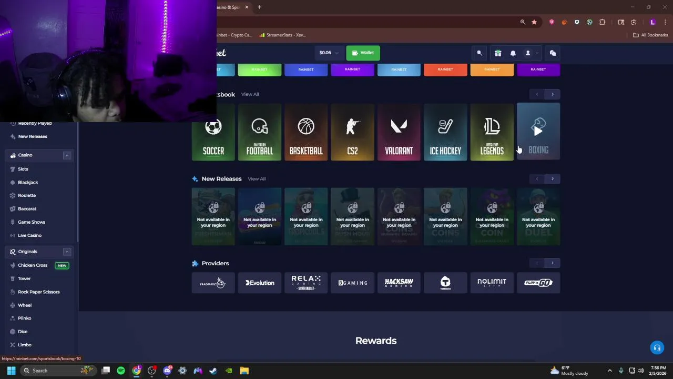Open the Chrome profile L avatar
The image size is (673, 379).
point(652,22)
